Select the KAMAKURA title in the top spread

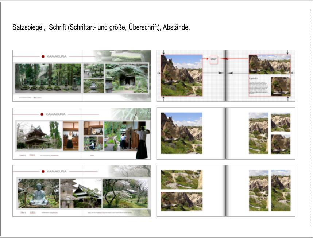pyautogui.click(x=57, y=56)
